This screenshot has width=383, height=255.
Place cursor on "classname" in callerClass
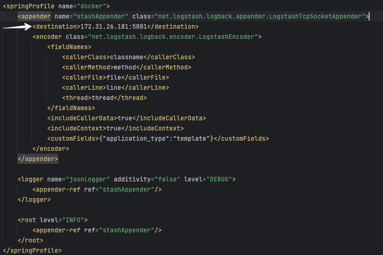tap(126, 57)
